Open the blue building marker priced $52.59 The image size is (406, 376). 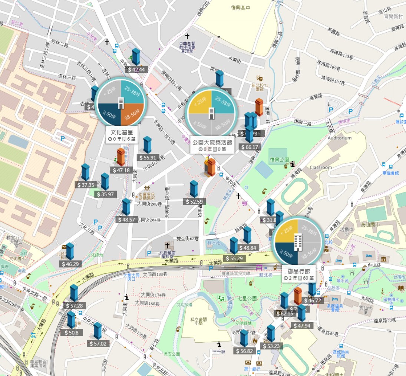(194, 189)
